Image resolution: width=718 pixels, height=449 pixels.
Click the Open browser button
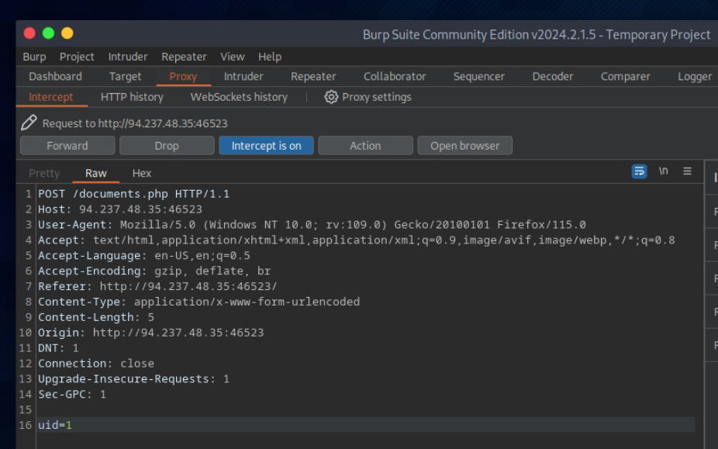pyautogui.click(x=465, y=146)
